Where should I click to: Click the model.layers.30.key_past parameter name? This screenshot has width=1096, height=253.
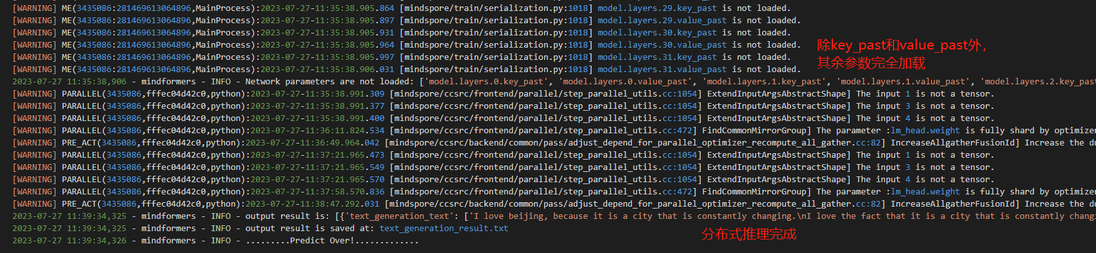coord(657,33)
